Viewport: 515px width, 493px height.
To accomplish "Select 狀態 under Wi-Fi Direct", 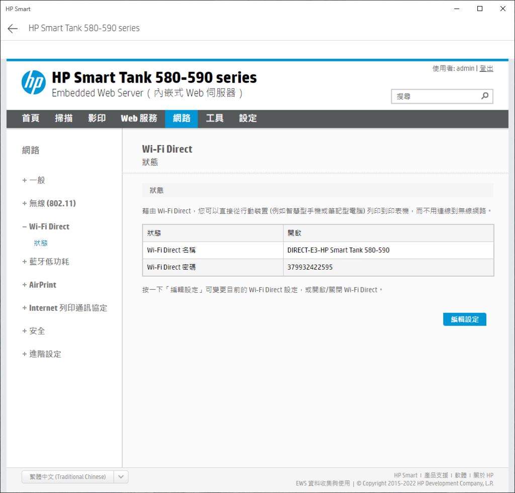I will [x=41, y=243].
